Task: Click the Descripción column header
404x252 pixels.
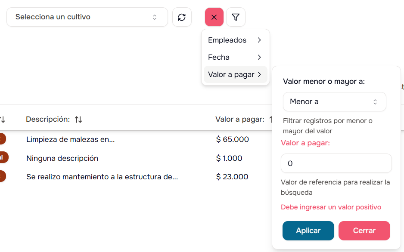Action: 47,120
